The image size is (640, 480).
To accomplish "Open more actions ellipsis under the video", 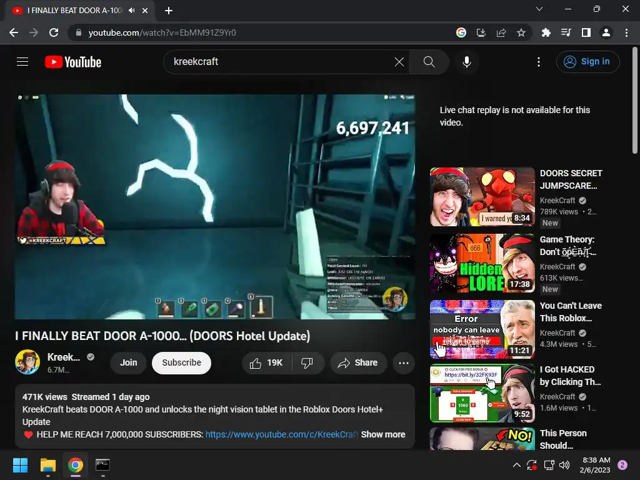I will point(403,363).
